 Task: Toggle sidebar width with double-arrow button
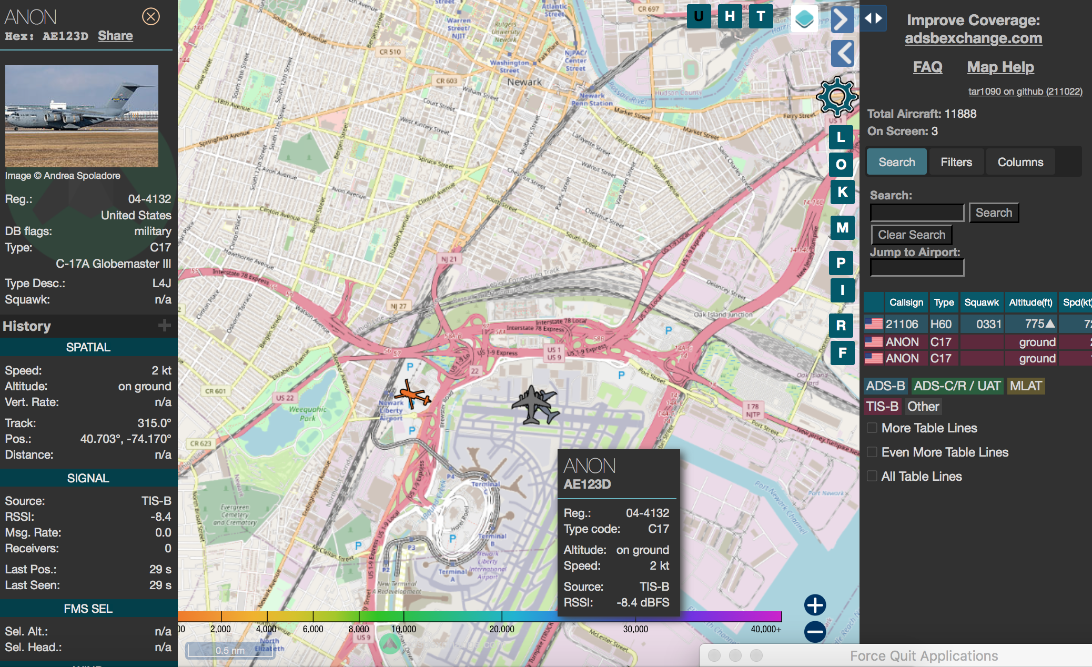(x=873, y=18)
